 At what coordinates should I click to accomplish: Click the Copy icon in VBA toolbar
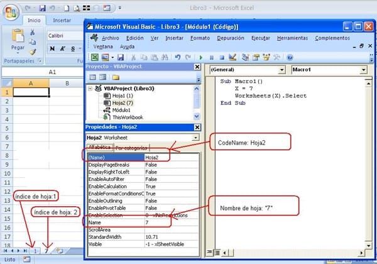pos(144,57)
